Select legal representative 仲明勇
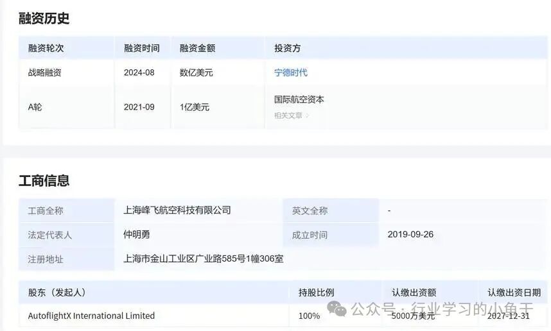This screenshot has height=331, width=551. tap(137, 235)
